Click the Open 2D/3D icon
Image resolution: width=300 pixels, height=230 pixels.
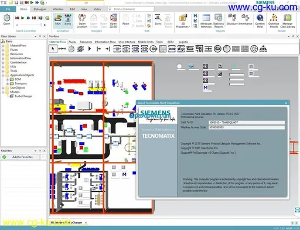point(113,21)
